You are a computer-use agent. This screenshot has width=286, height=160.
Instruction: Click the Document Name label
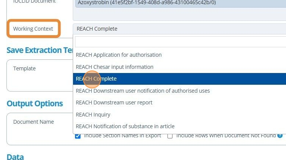pos(34,122)
